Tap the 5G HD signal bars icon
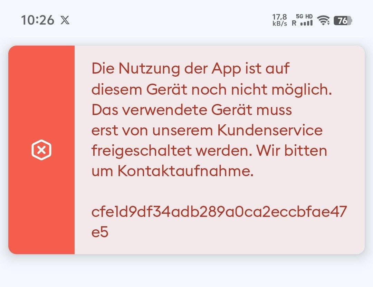 [306, 23]
